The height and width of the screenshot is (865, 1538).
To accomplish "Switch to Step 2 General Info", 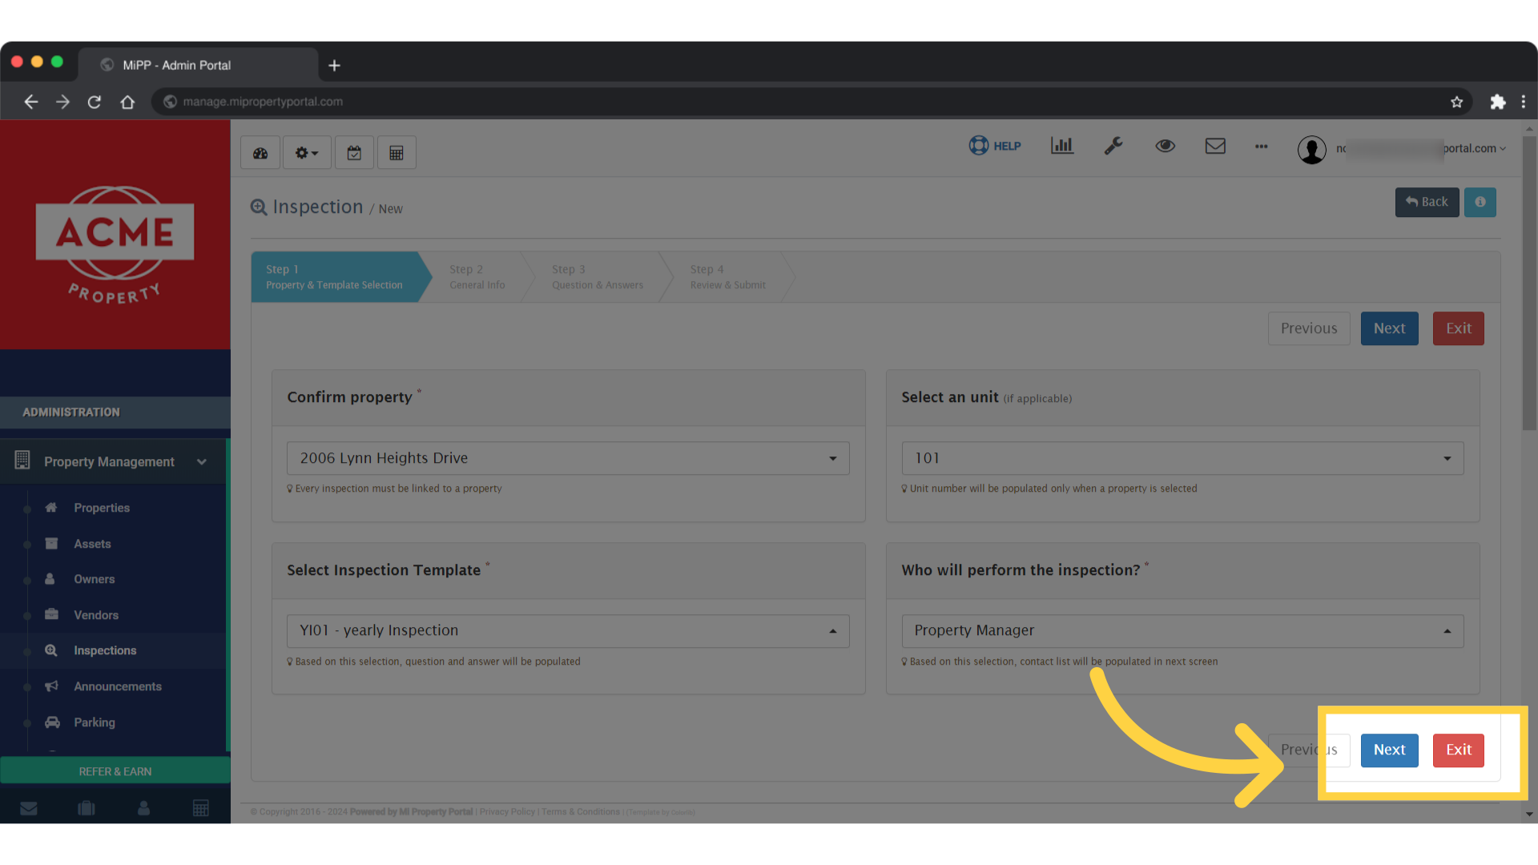I will tap(477, 276).
